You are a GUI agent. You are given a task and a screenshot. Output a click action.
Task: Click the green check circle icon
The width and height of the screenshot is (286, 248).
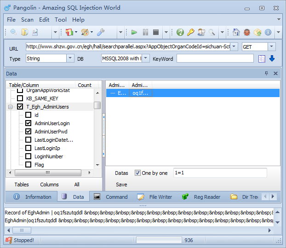click(180, 32)
